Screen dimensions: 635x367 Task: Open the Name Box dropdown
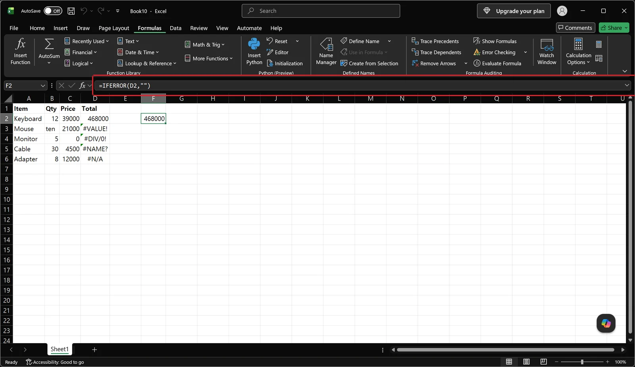[43, 85]
